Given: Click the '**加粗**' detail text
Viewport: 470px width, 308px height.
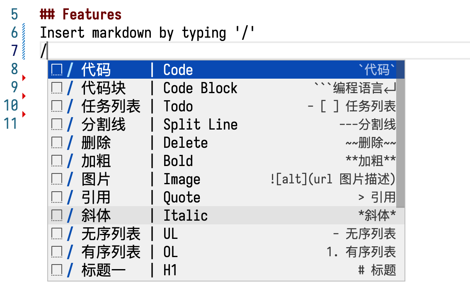Looking at the screenshot, I should tap(371, 161).
